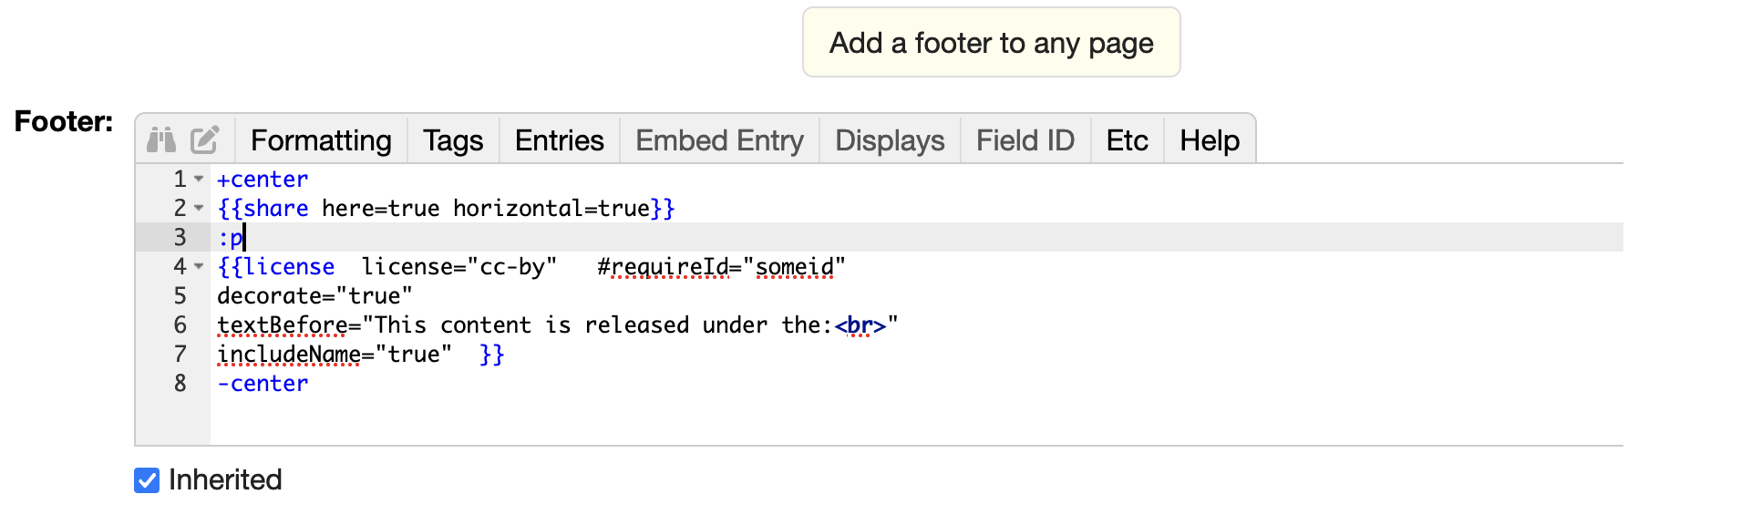The image size is (1741, 505).
Task: Open the Tags menu
Action: click(453, 140)
